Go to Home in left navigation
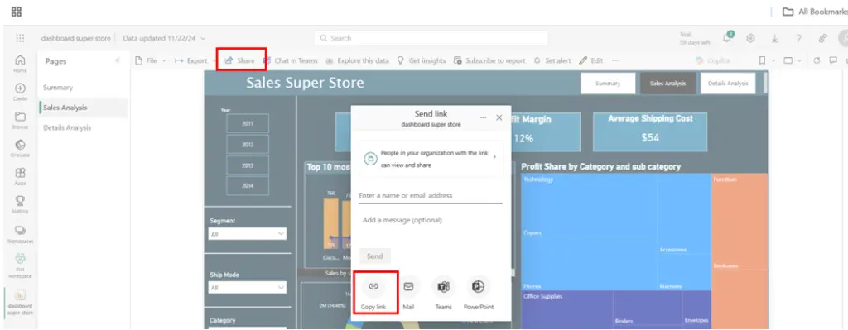The width and height of the screenshot is (848, 330). click(20, 63)
